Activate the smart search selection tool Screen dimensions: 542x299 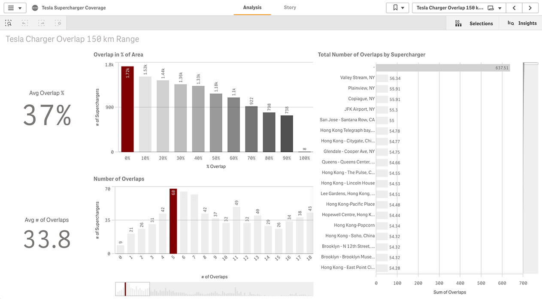[9, 23]
